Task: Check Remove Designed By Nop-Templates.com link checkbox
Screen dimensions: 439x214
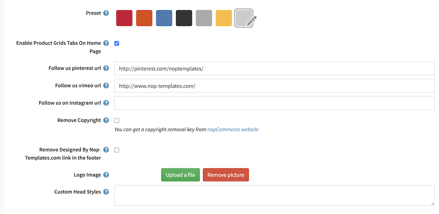Action: [x=117, y=150]
